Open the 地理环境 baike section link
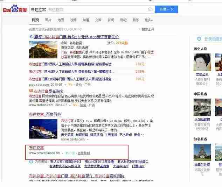Viewport: 222px width, 187px height. [x=82, y=135]
